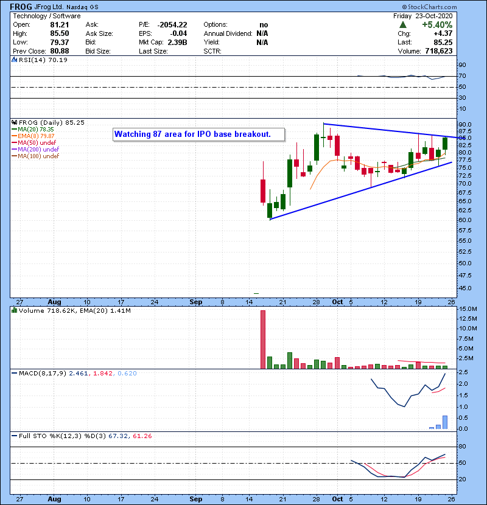This screenshot has width=487, height=505.
Task: Click the EPS value -0.04
Action: (178, 33)
